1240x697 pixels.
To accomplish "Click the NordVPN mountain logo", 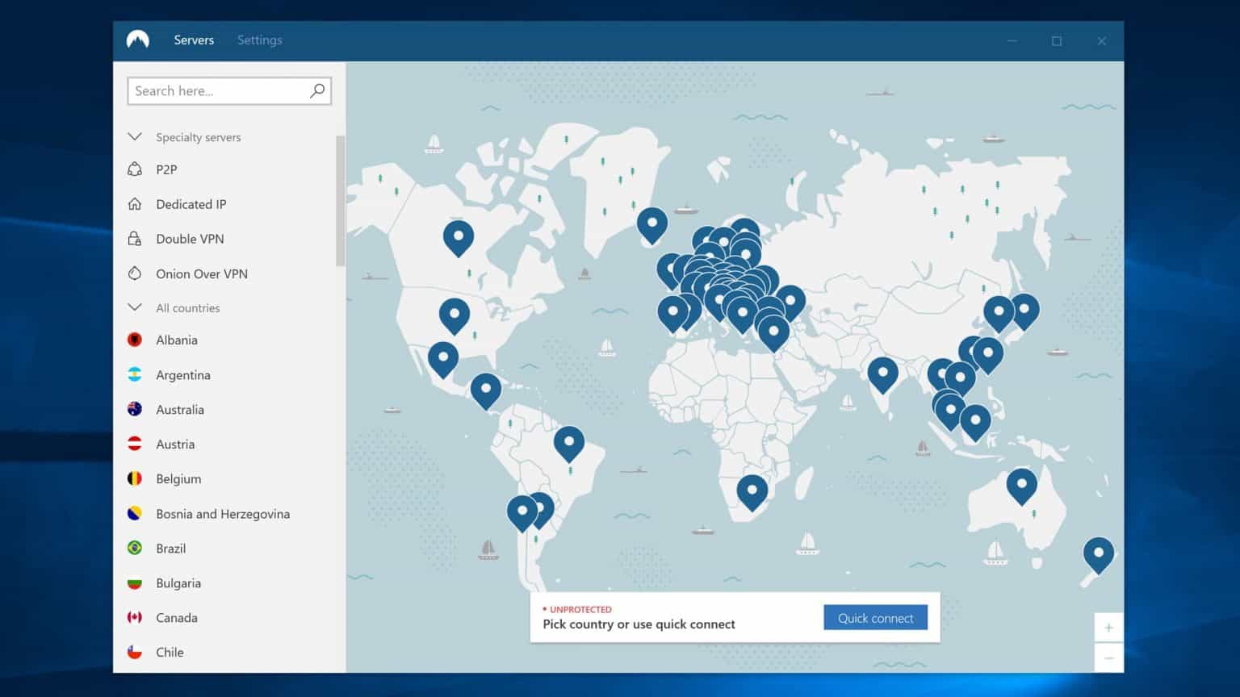I will (138, 40).
